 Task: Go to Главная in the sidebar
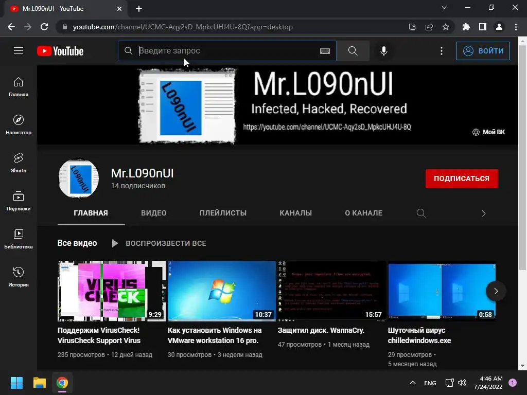19,87
